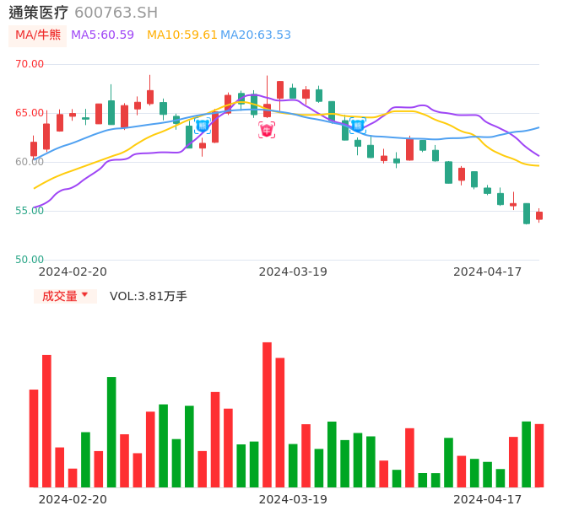Click the 2024-04-17 date under volume chart
Image resolution: width=579 pixels, height=511 pixels.
(x=488, y=499)
